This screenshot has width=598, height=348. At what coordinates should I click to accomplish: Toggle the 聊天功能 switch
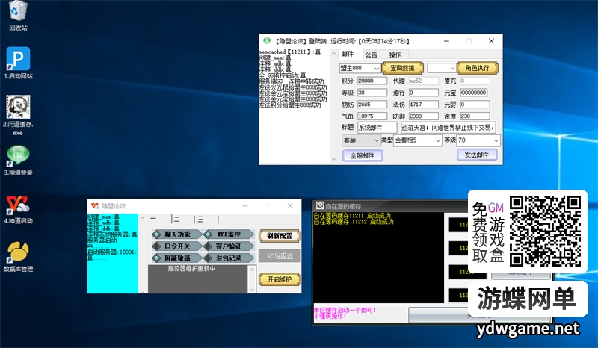pyautogui.click(x=176, y=234)
